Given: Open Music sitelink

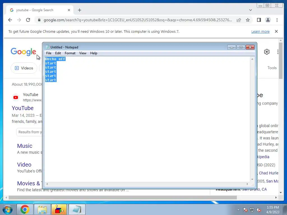Looking at the screenshot, I should (x=25, y=146).
